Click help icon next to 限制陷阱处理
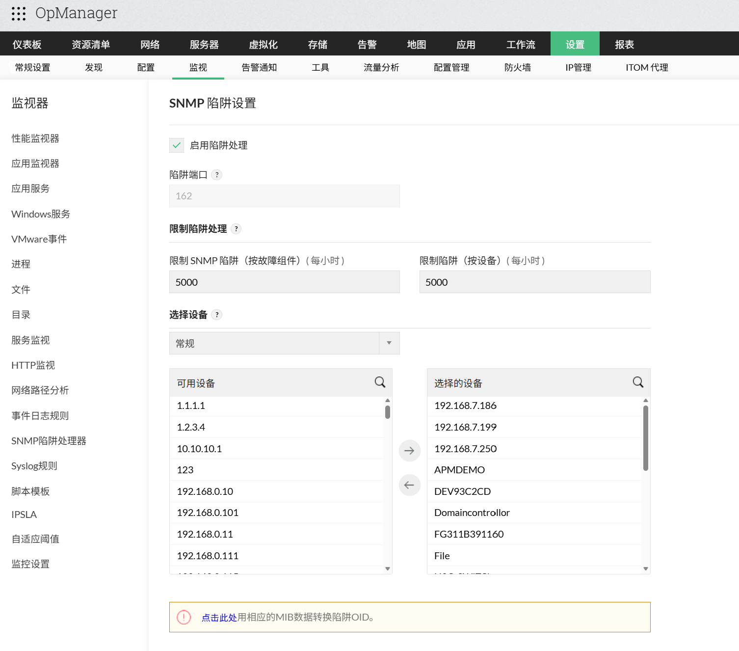 coord(236,229)
